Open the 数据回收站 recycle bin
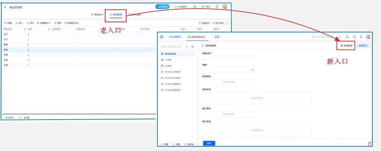Screen dimensions: 381x151 [x=71, y=23]
